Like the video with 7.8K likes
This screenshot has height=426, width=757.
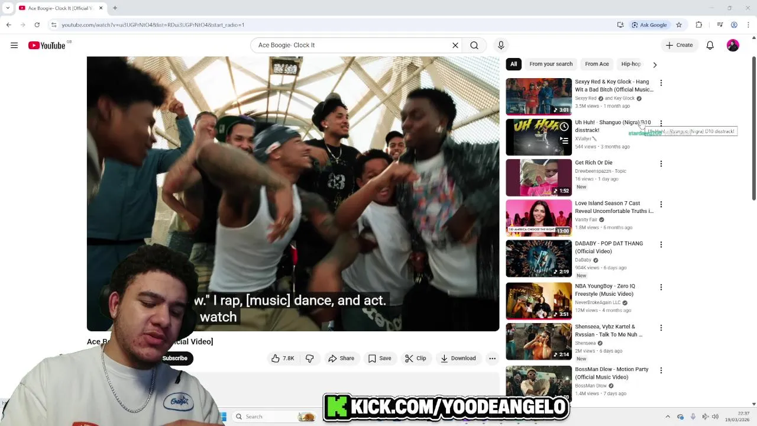[283, 359]
